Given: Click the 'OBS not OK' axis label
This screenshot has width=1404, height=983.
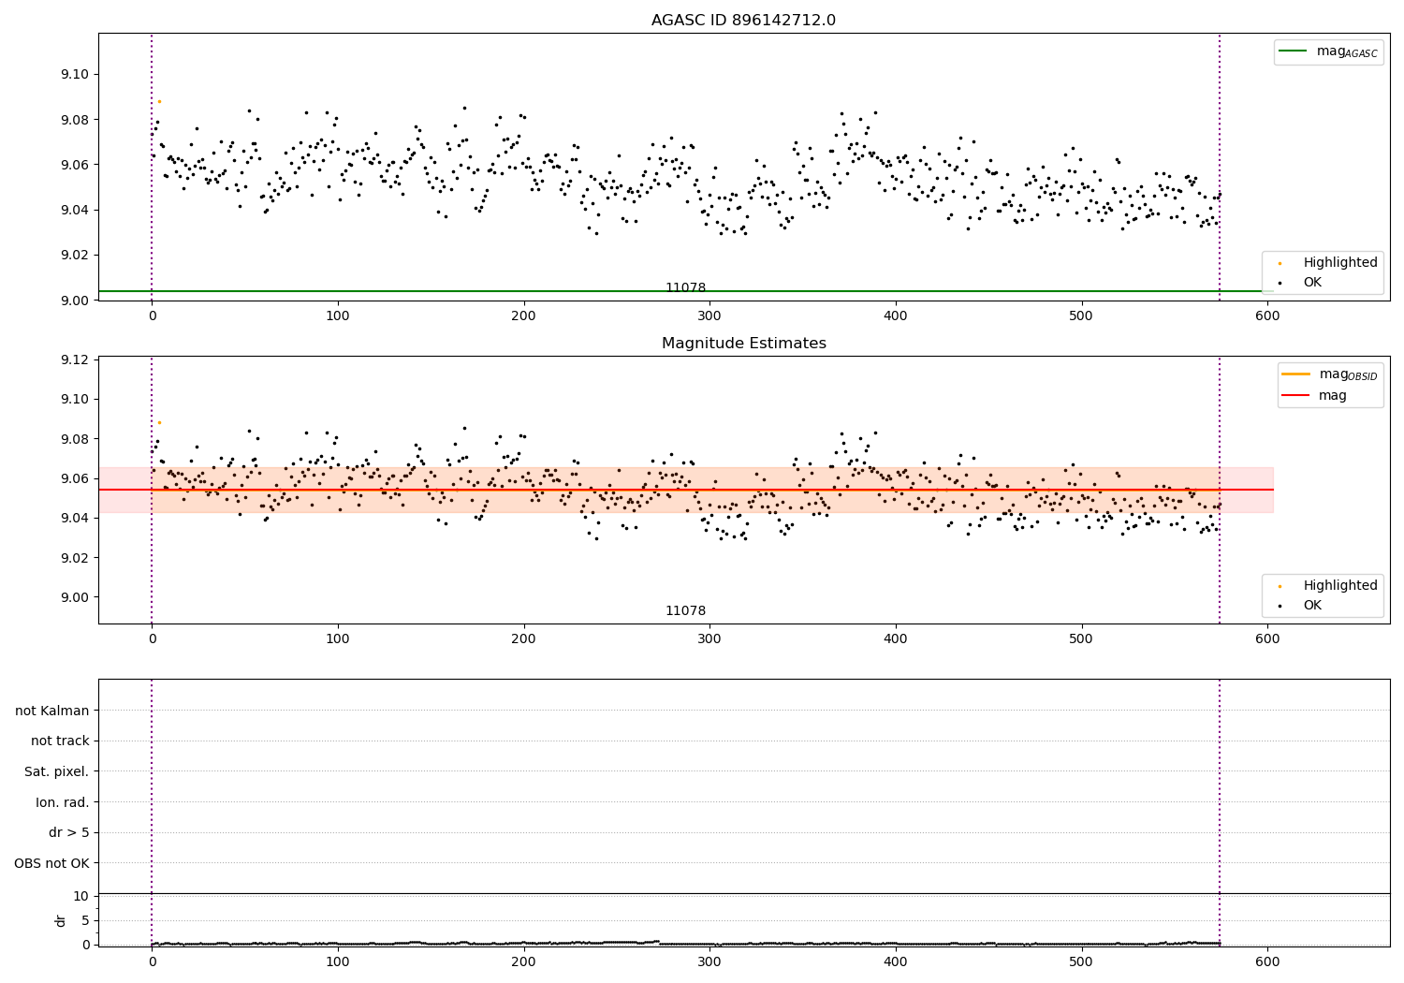Looking at the screenshot, I should (52, 863).
